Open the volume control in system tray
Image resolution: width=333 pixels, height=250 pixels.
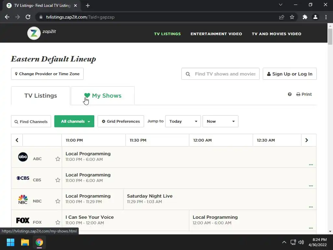pyautogui.click(x=301, y=242)
